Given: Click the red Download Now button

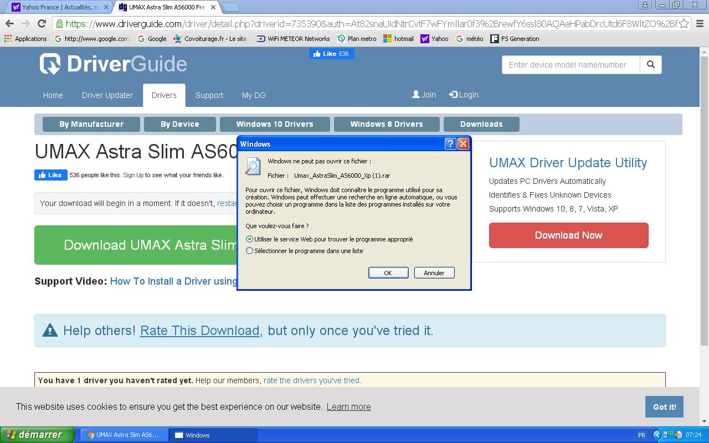Looking at the screenshot, I should [x=569, y=235].
